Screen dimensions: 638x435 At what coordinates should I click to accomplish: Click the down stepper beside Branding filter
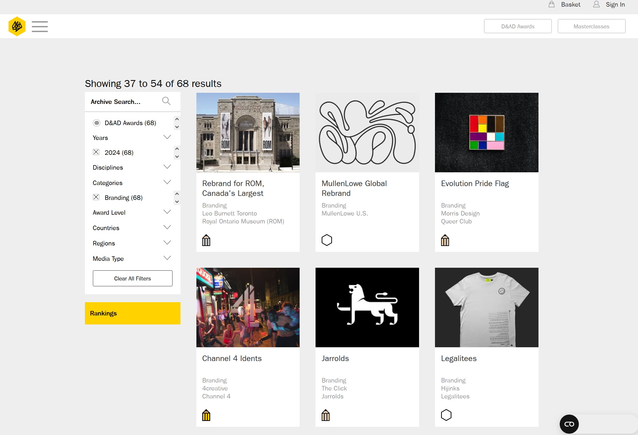click(x=177, y=202)
